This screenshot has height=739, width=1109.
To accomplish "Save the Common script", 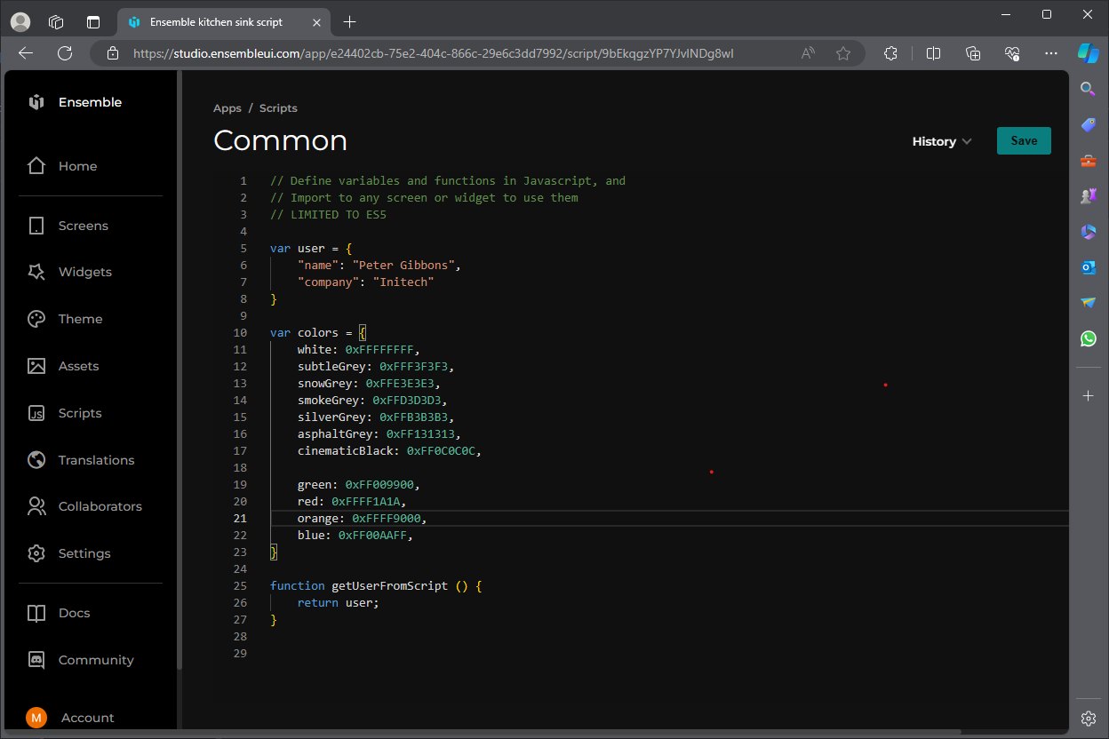I will point(1024,141).
